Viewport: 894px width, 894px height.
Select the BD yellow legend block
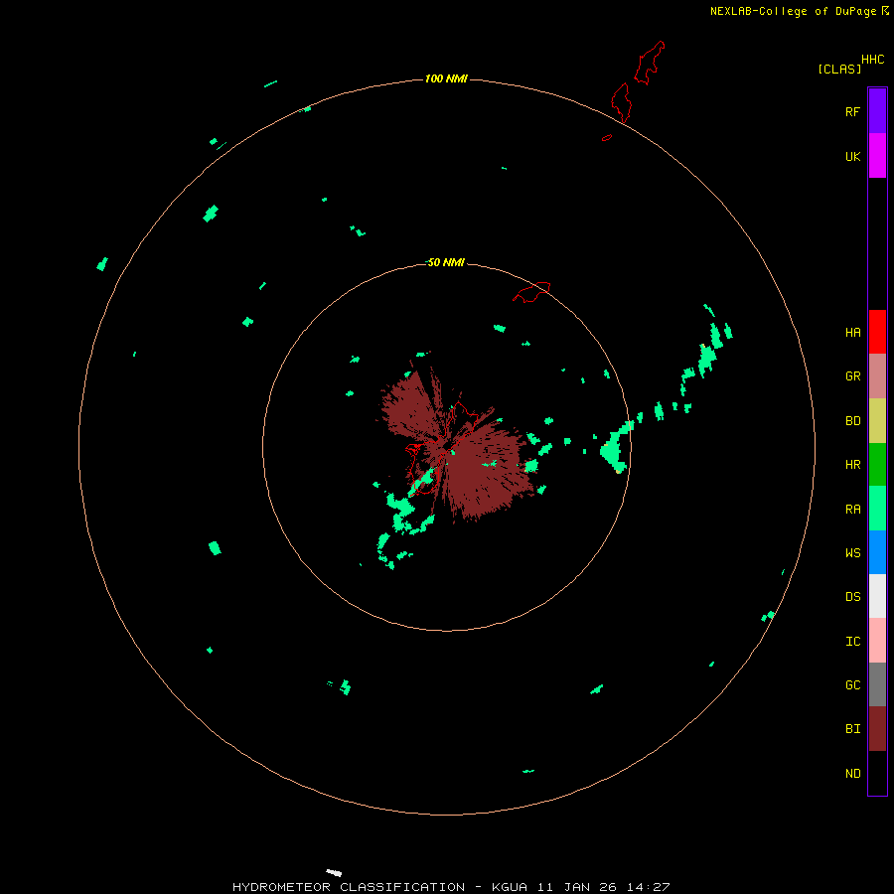877,421
